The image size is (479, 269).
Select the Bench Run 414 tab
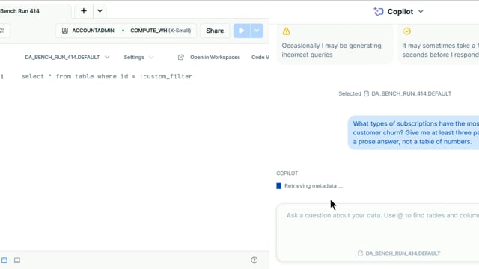pyautogui.click(x=20, y=11)
